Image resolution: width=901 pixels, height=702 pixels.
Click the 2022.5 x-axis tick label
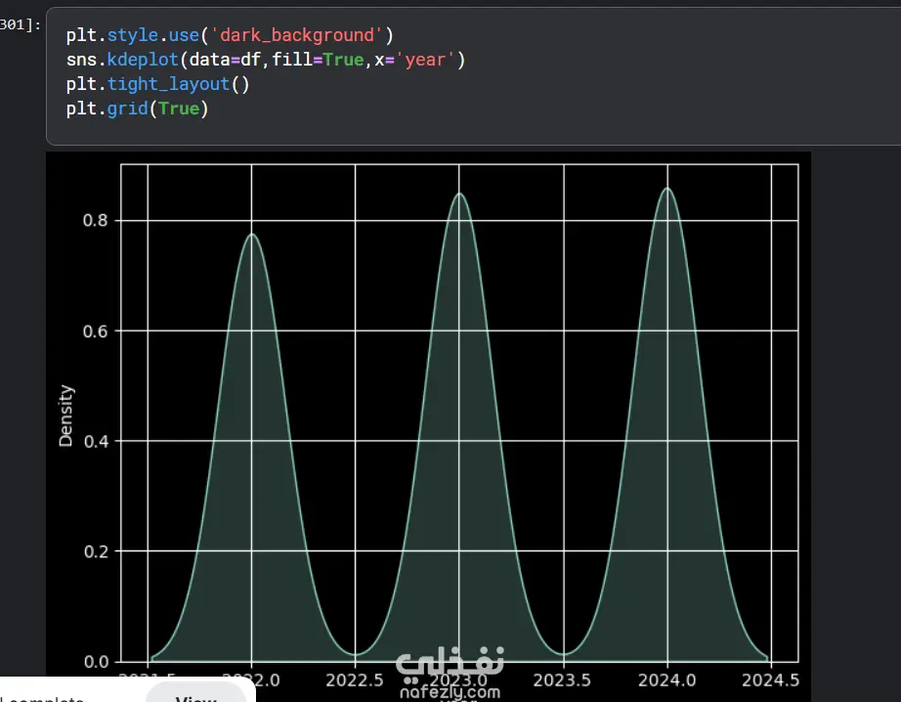tap(355, 680)
